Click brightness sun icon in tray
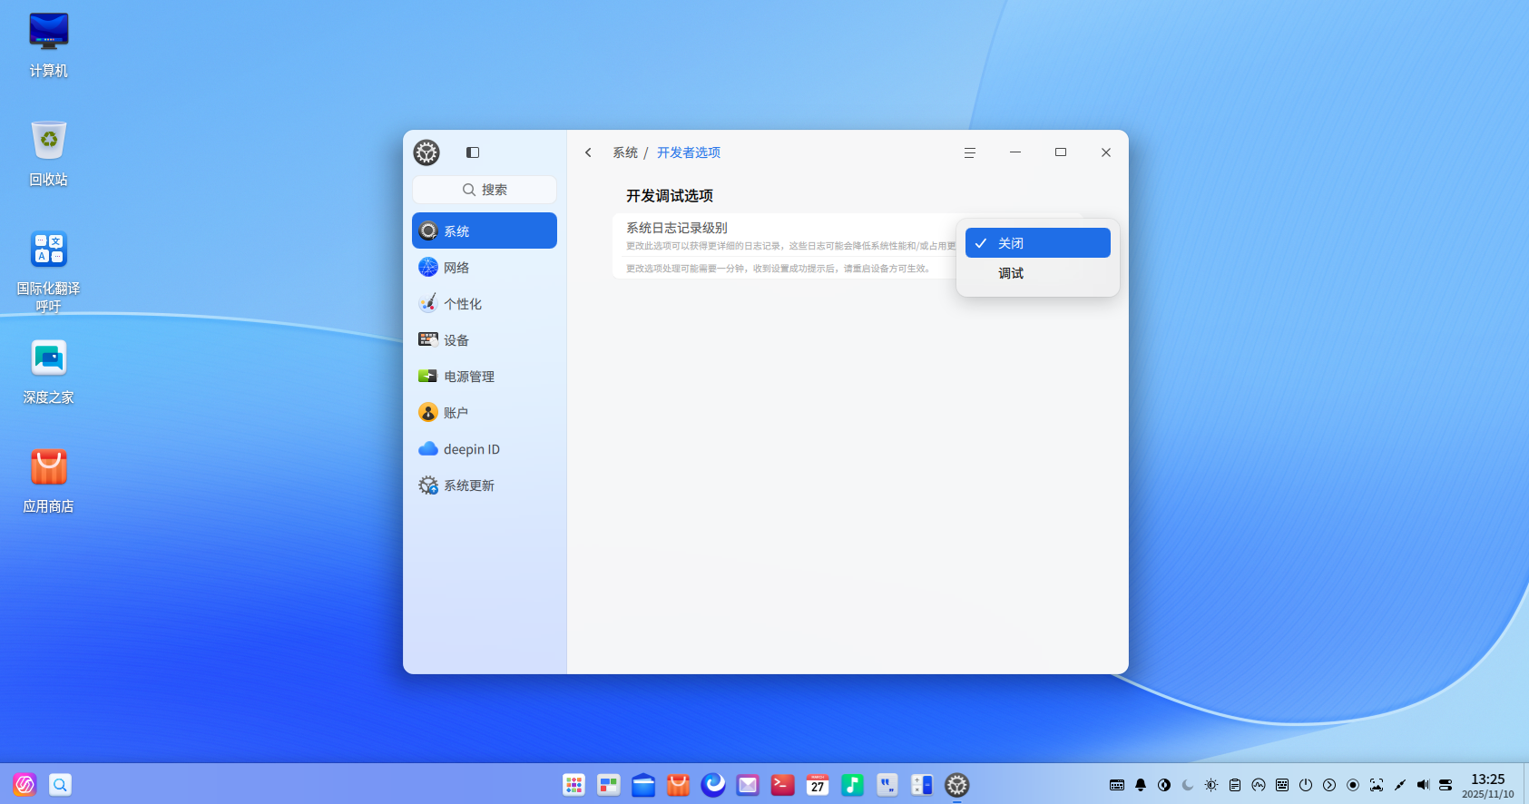This screenshot has height=804, width=1529. [x=1211, y=785]
